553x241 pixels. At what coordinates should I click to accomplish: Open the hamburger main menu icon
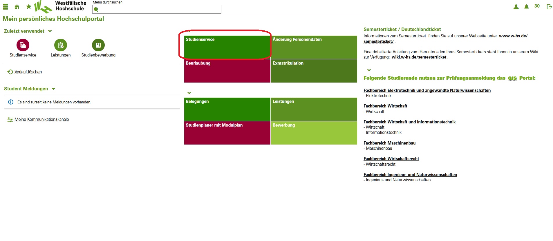(x=6, y=7)
